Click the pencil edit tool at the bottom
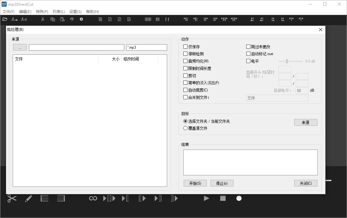Image resolution: width=347 pixels, height=218 pixels. (x=28, y=198)
